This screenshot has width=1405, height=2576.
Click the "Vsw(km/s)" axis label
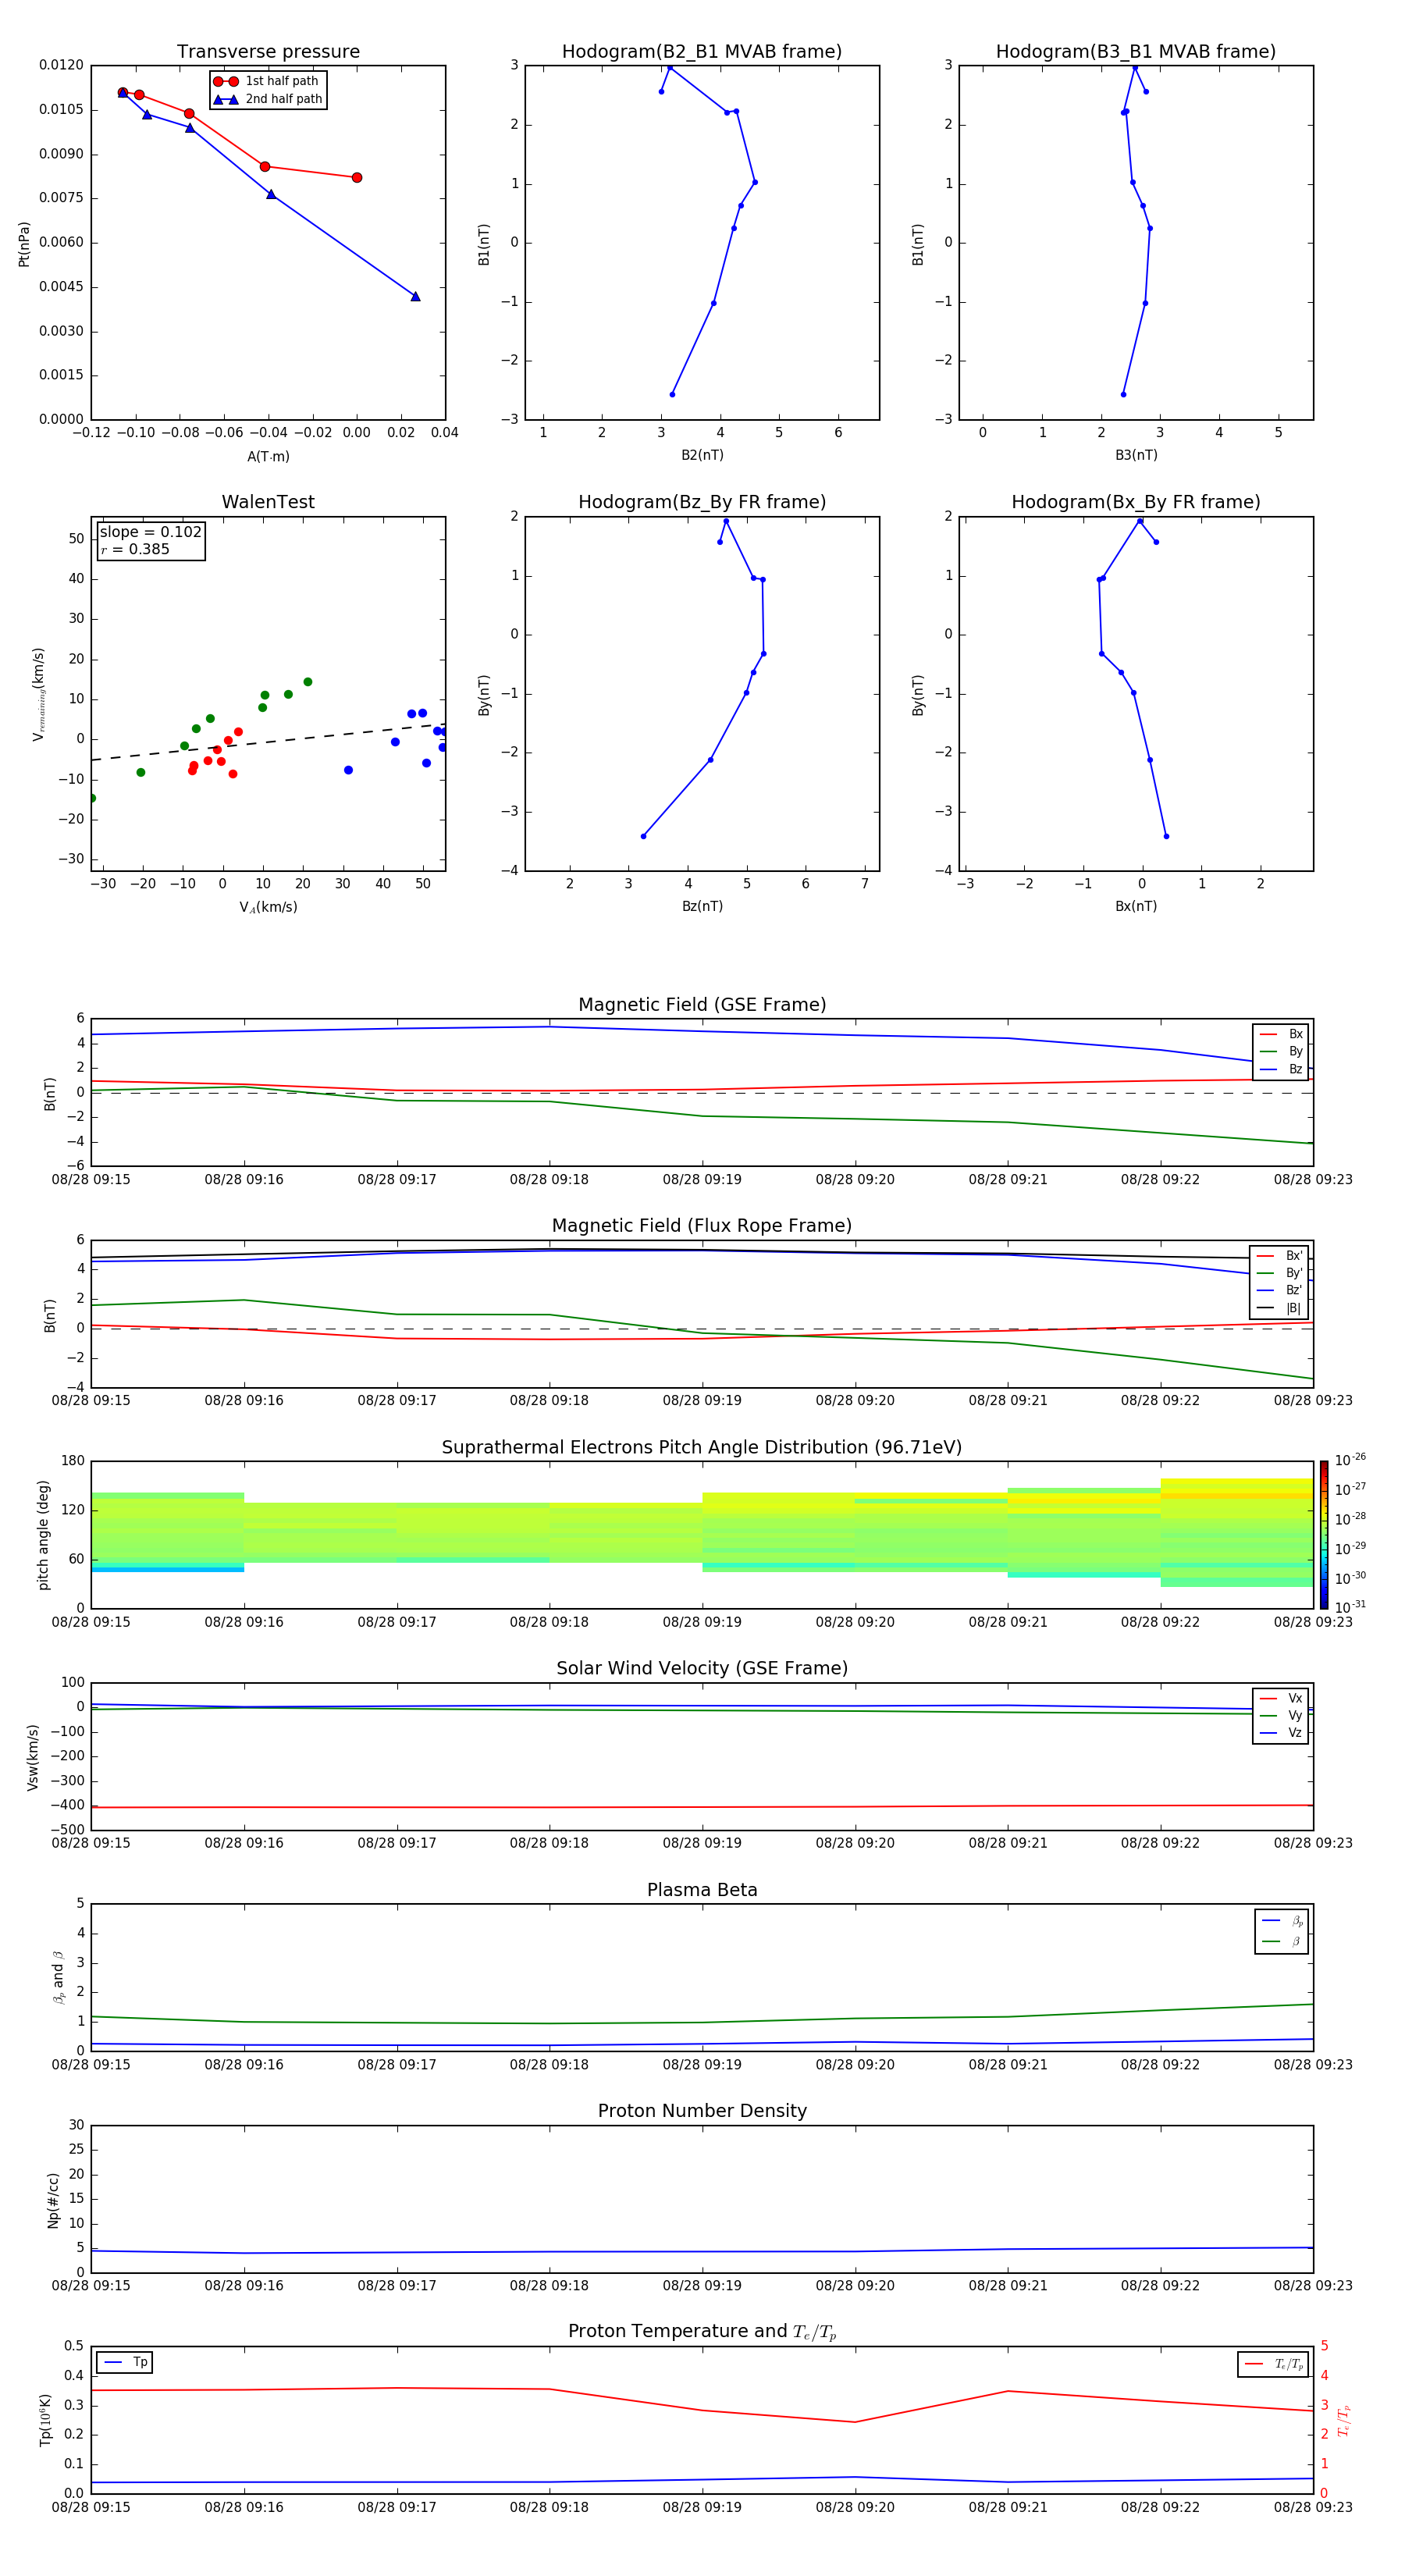(33, 1757)
